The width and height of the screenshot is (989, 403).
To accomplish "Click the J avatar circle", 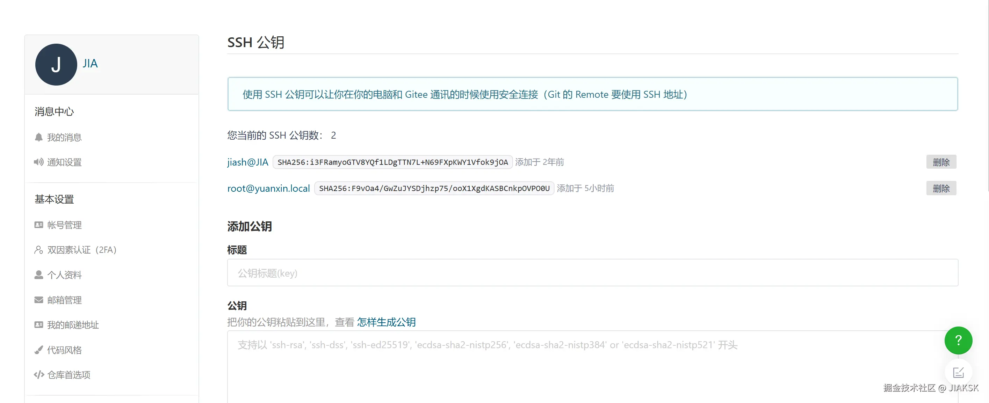I will 56,65.
